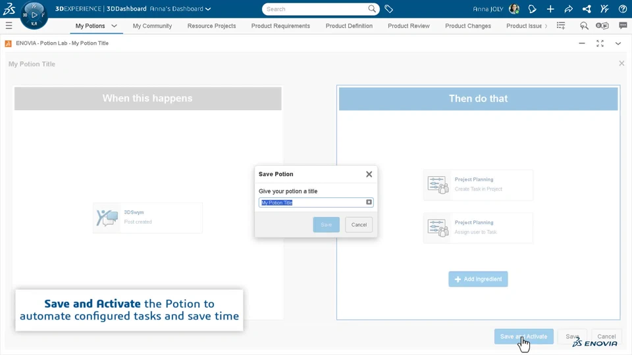Viewport: 632px width, 355px height.
Task: Click the 'My Potion Title' heading
Action: tap(32, 64)
